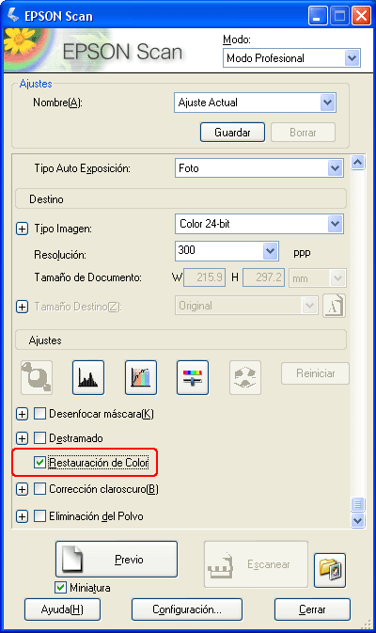Open the File Save Settings folder icon
This screenshot has width=376, height=633.
point(330,570)
